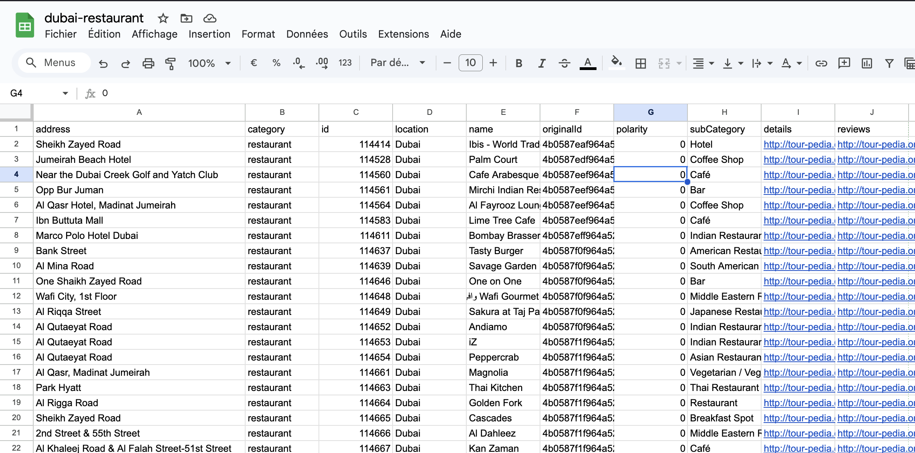Select column A header

(139, 112)
